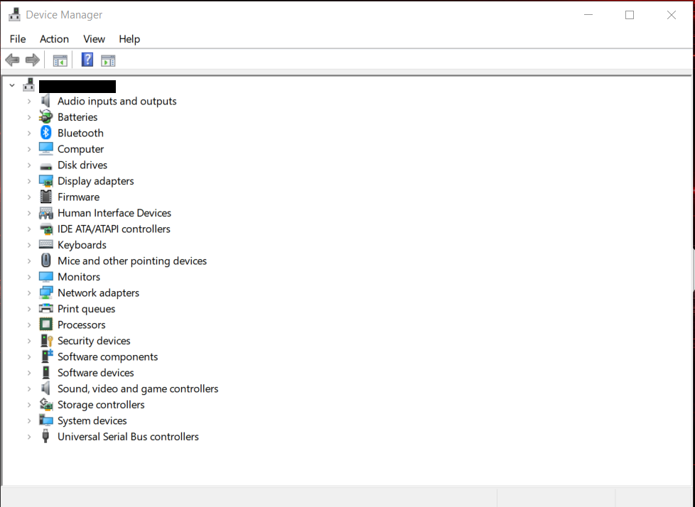The height and width of the screenshot is (507, 695).
Task: Click the Mice and other pointing devices icon
Action: 45,260
